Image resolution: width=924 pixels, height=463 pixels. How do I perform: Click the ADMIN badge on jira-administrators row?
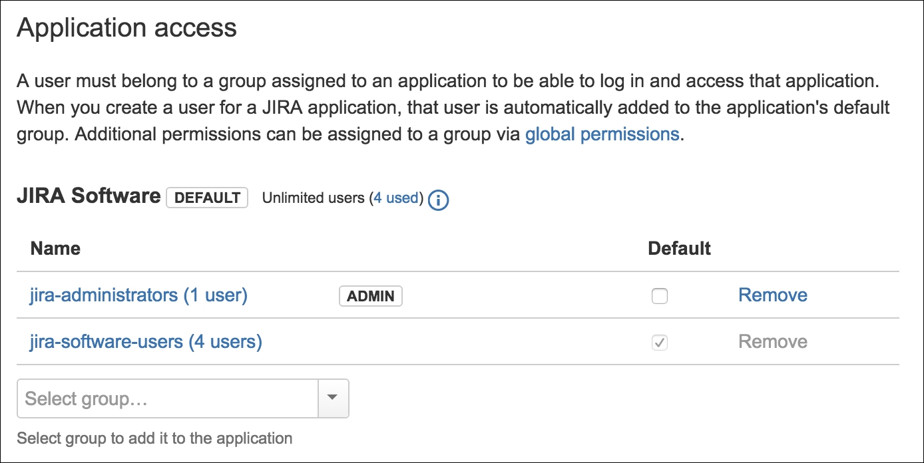coord(371,296)
